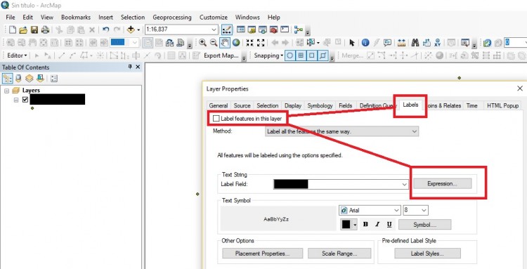Open the Editor Toolbar icon
This screenshot has width=527, height=269.
226,29
